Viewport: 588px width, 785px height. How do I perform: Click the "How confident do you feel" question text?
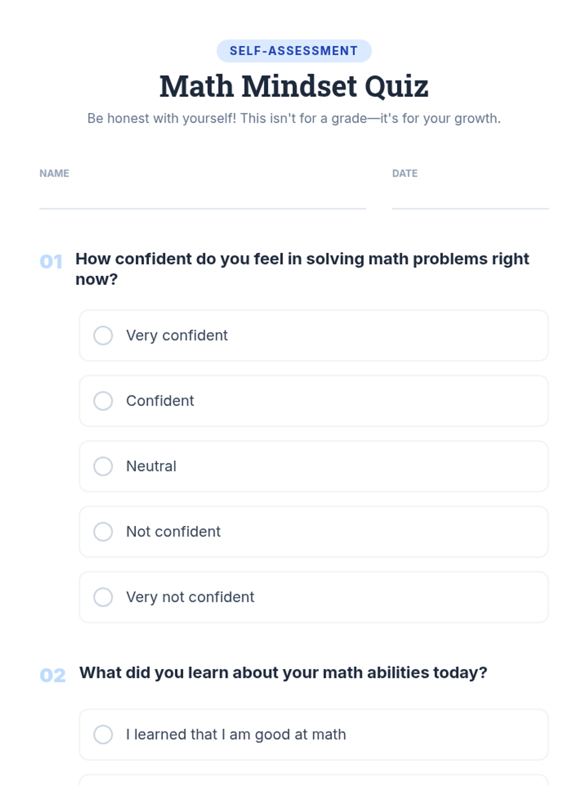point(302,259)
